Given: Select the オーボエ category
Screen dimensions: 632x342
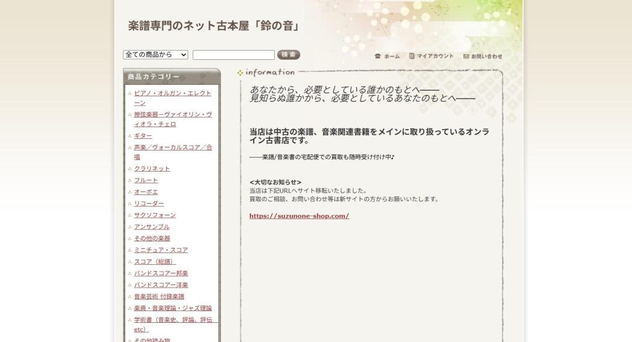Looking at the screenshot, I should click(x=146, y=192).
